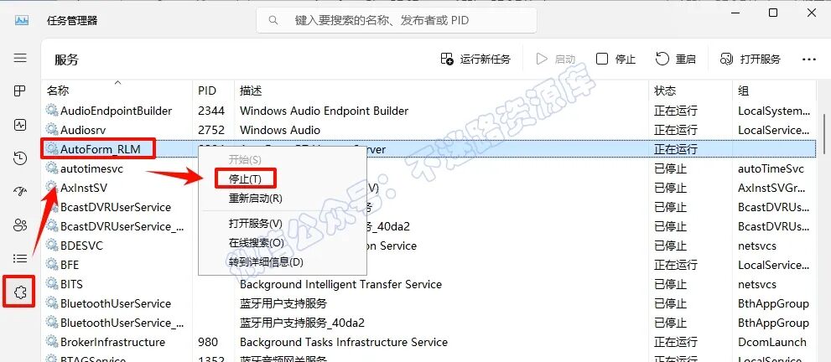This screenshot has width=831, height=362.
Task: Choose 重新启动(R) in the context menu
Action: coord(256,199)
